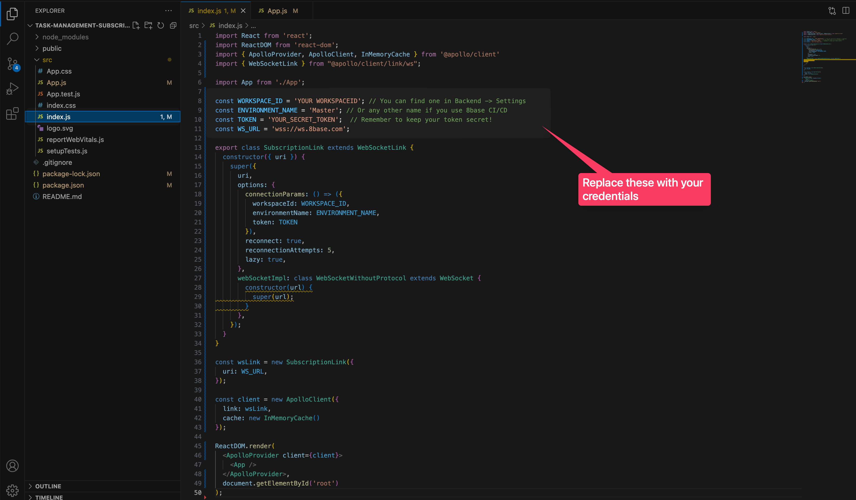Open the Extensions view
Screen dimensions: 856x500
pos(12,114)
